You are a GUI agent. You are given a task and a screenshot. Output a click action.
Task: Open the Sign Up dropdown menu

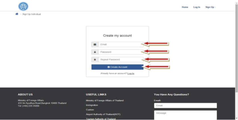[x=210, y=7]
